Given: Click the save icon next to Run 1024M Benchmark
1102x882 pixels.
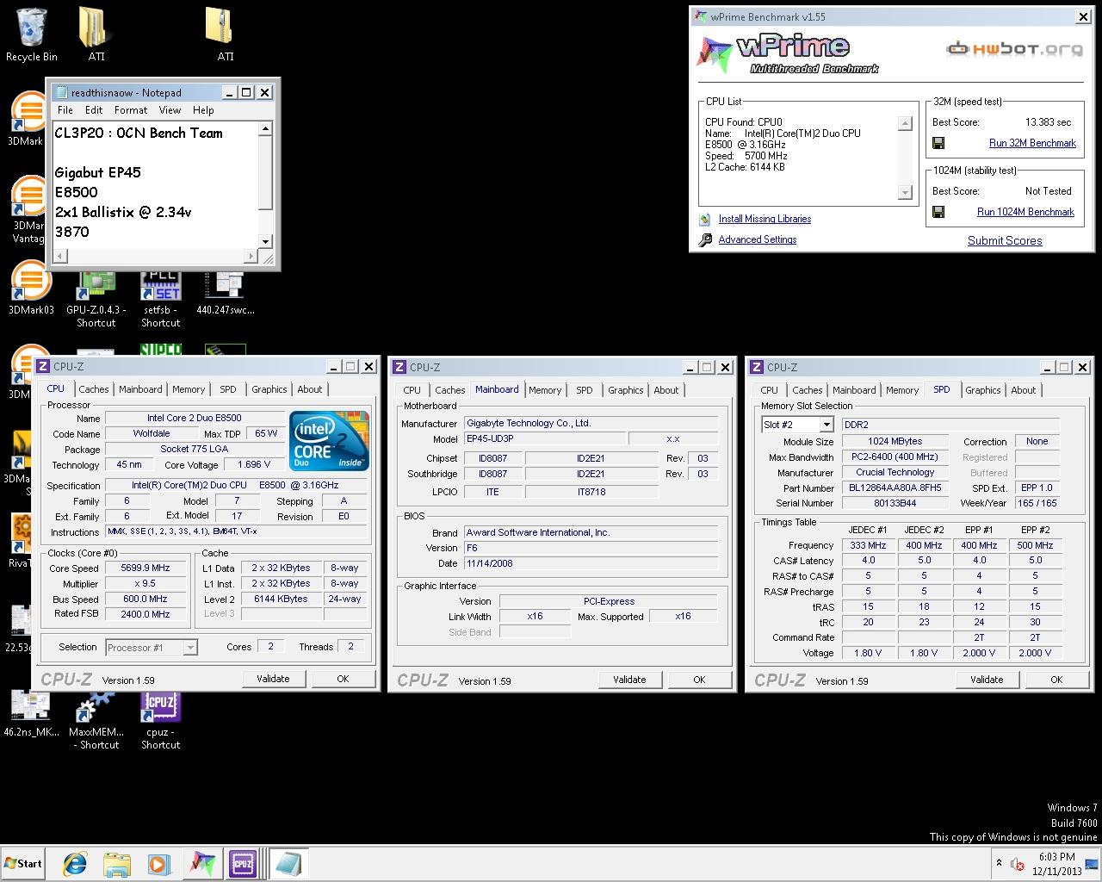Looking at the screenshot, I should [x=938, y=212].
